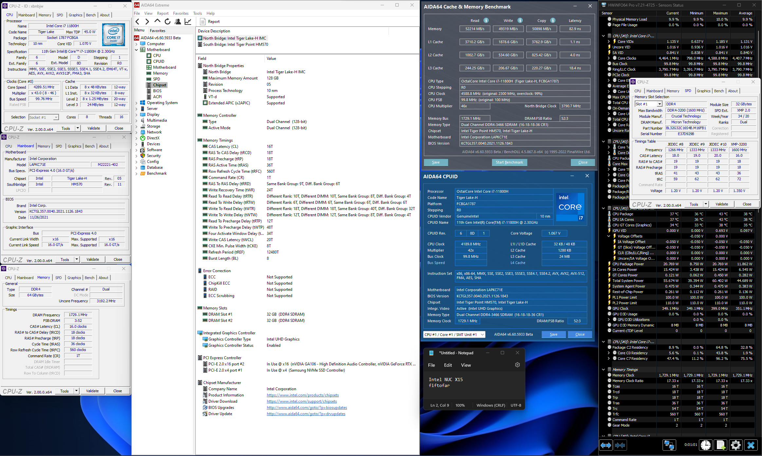Click the Save button icon in AIDA64 CPUID window
The height and width of the screenshot is (456, 762).
553,334
